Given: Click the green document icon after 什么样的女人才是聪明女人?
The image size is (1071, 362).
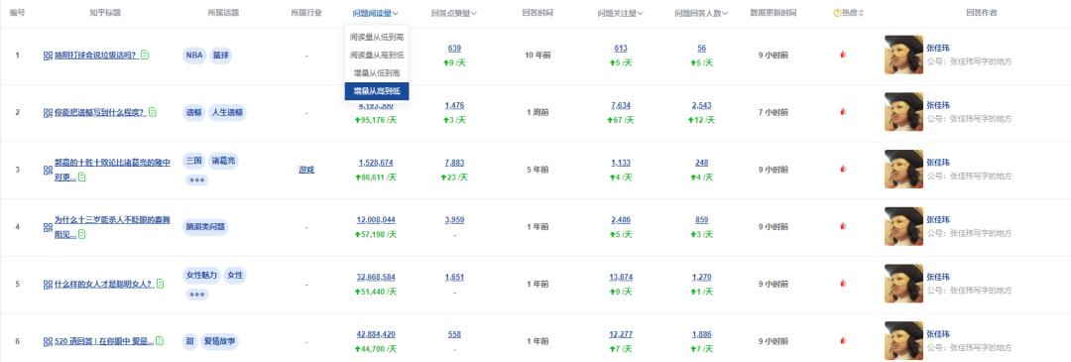Looking at the screenshot, I should click(x=159, y=284).
